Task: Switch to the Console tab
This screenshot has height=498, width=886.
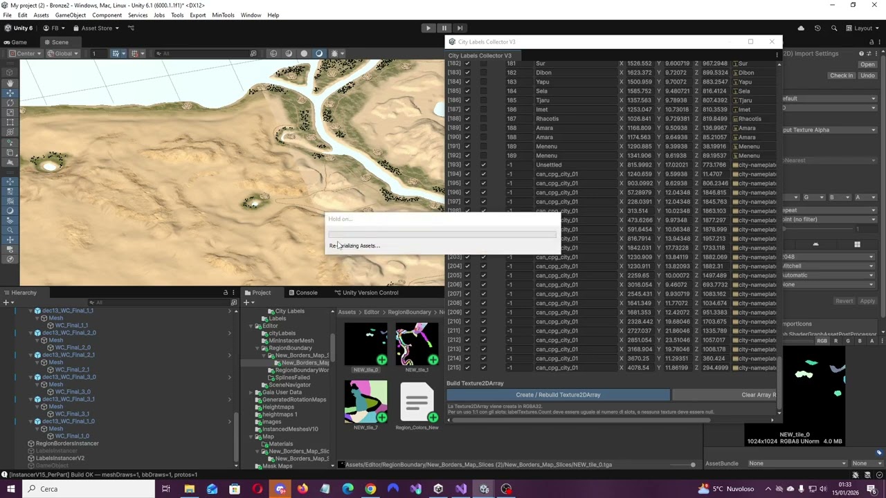Action: tap(302, 293)
